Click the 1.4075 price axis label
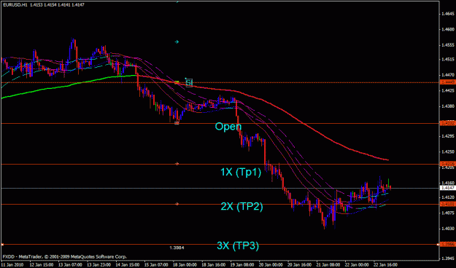Image resolution: width=456 pixels, height=268 pixels. pyautogui.click(x=448, y=213)
